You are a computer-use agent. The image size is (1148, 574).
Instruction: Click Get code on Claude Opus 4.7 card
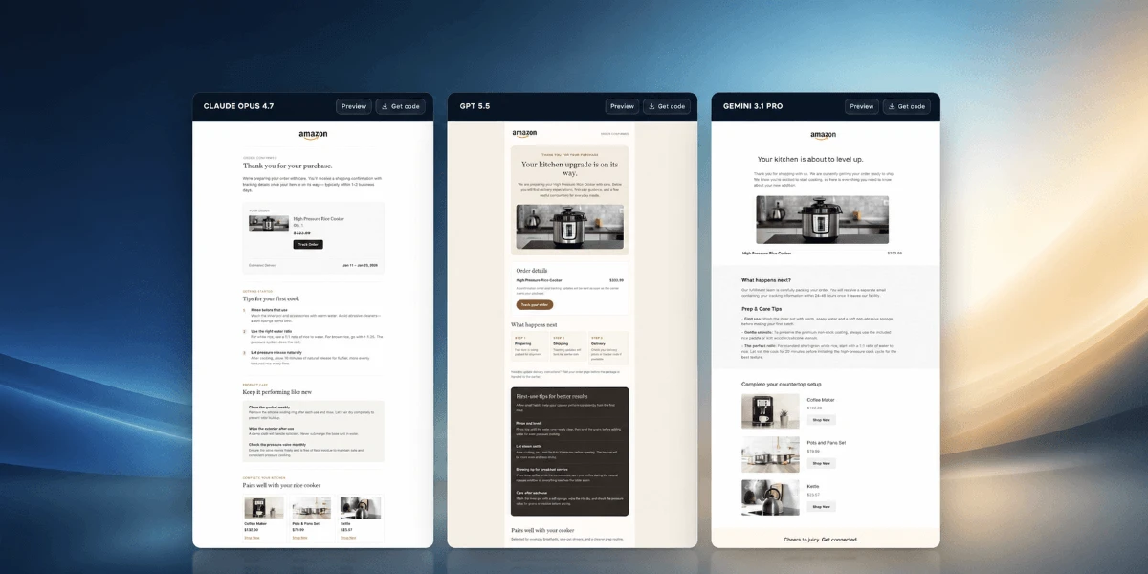click(401, 106)
